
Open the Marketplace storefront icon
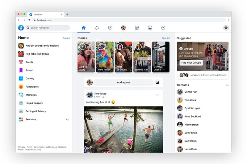[137, 28]
